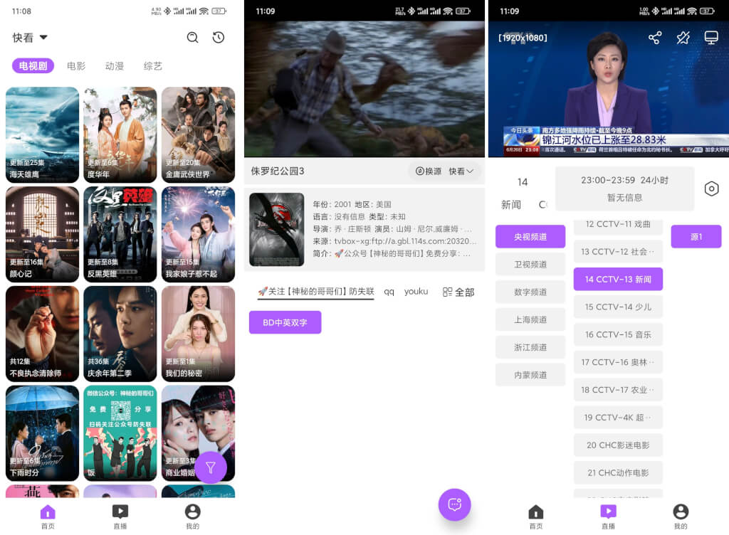Open the 金庸武侠世界 series poster

point(198,134)
